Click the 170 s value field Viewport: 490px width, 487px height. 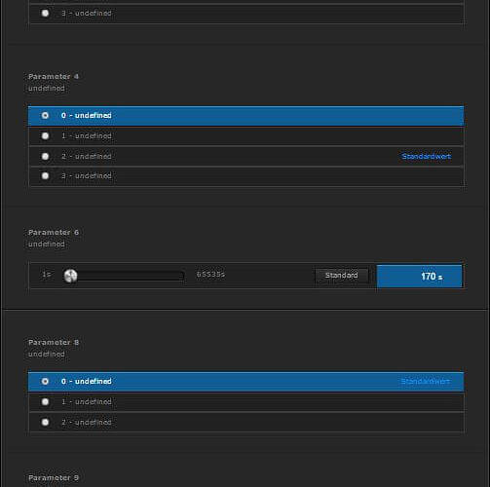(x=419, y=276)
